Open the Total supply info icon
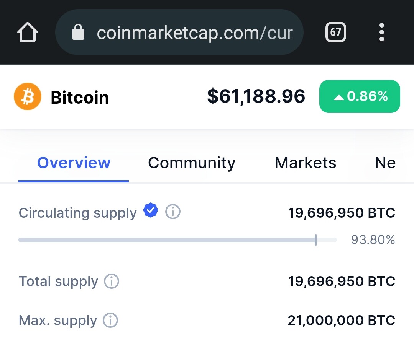Screen dimensions: 414x342 112,281
